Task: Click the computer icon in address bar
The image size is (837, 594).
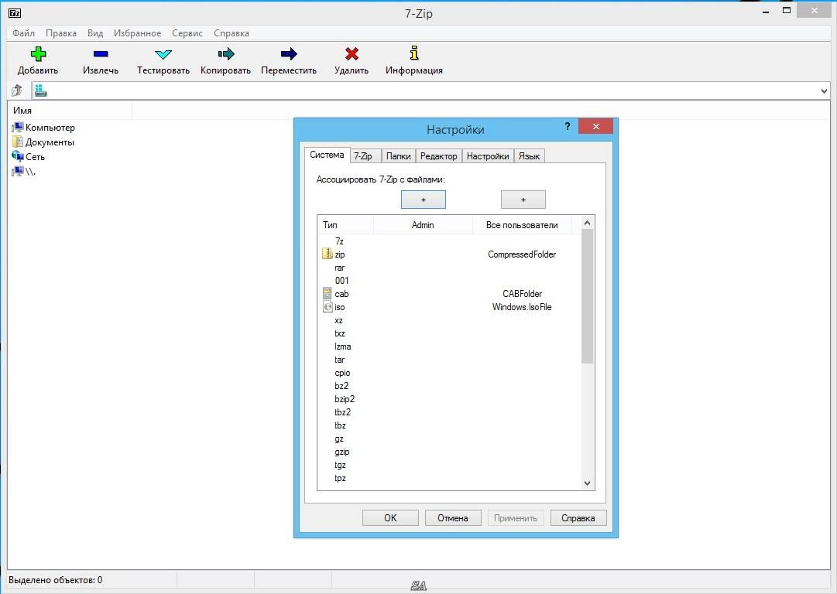Action: (41, 90)
